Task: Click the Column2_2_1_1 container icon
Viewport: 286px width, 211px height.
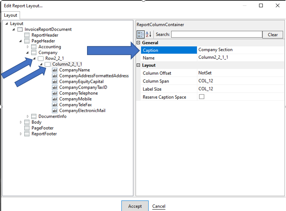Action: pos(48,64)
